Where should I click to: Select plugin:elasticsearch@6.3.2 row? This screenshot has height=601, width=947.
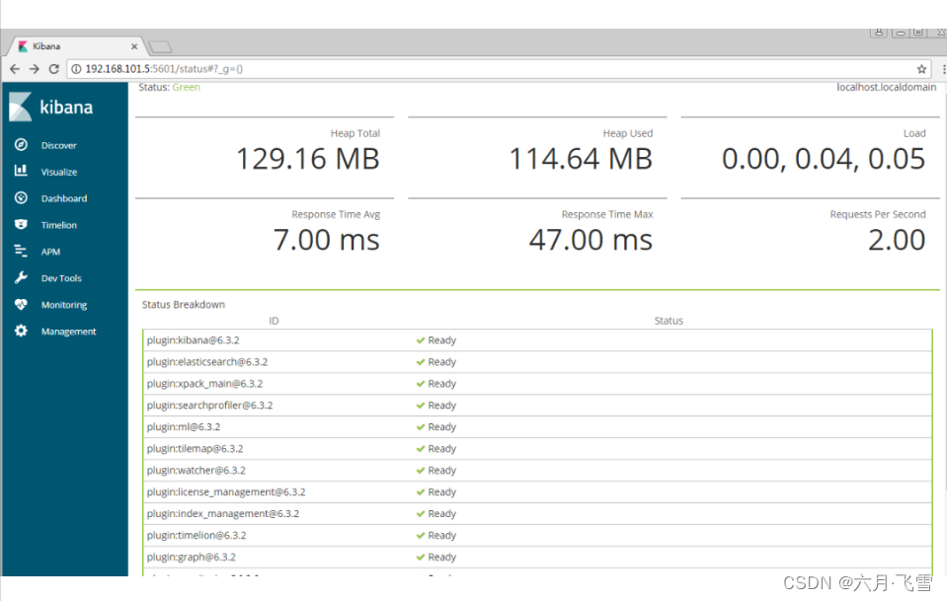[x=537, y=362]
